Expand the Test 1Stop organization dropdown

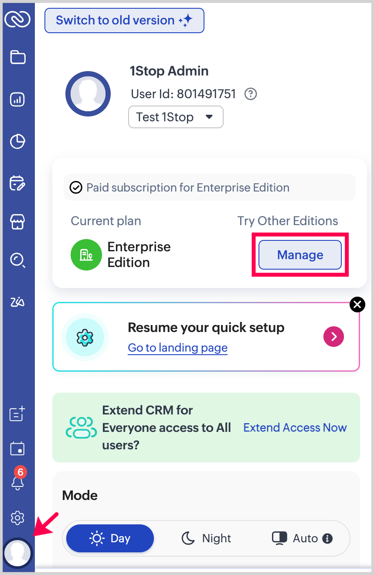coord(176,117)
